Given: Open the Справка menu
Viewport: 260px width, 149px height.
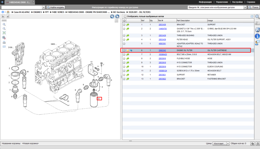Looking at the screenshot, I should coord(251,2).
